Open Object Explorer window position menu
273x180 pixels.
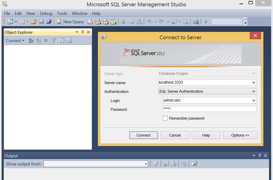[x=77, y=32]
